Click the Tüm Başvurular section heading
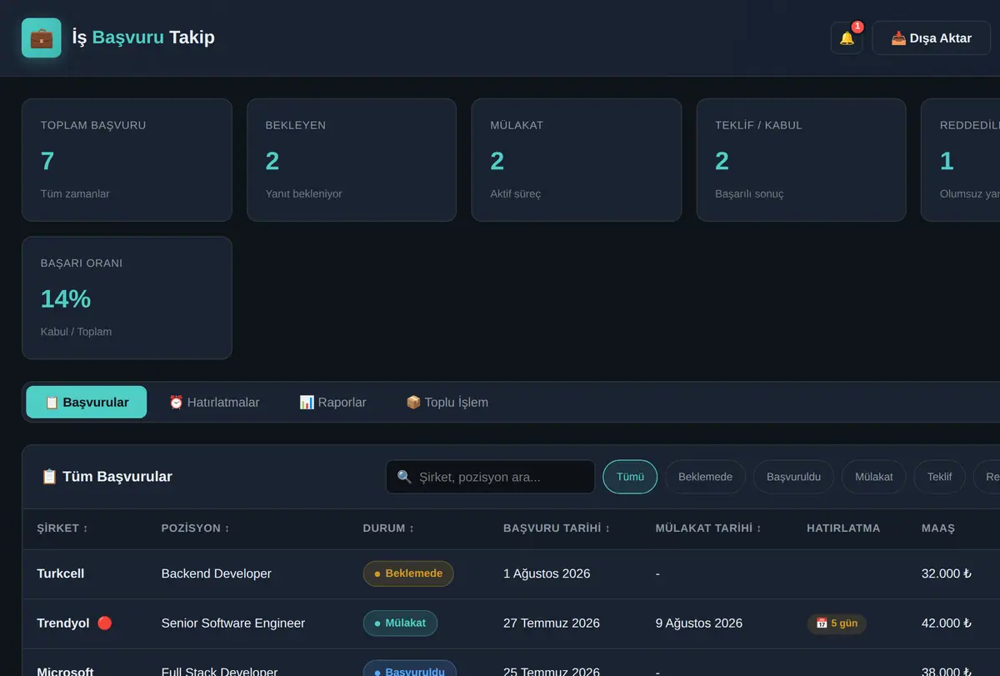The width and height of the screenshot is (1000, 676). [107, 477]
